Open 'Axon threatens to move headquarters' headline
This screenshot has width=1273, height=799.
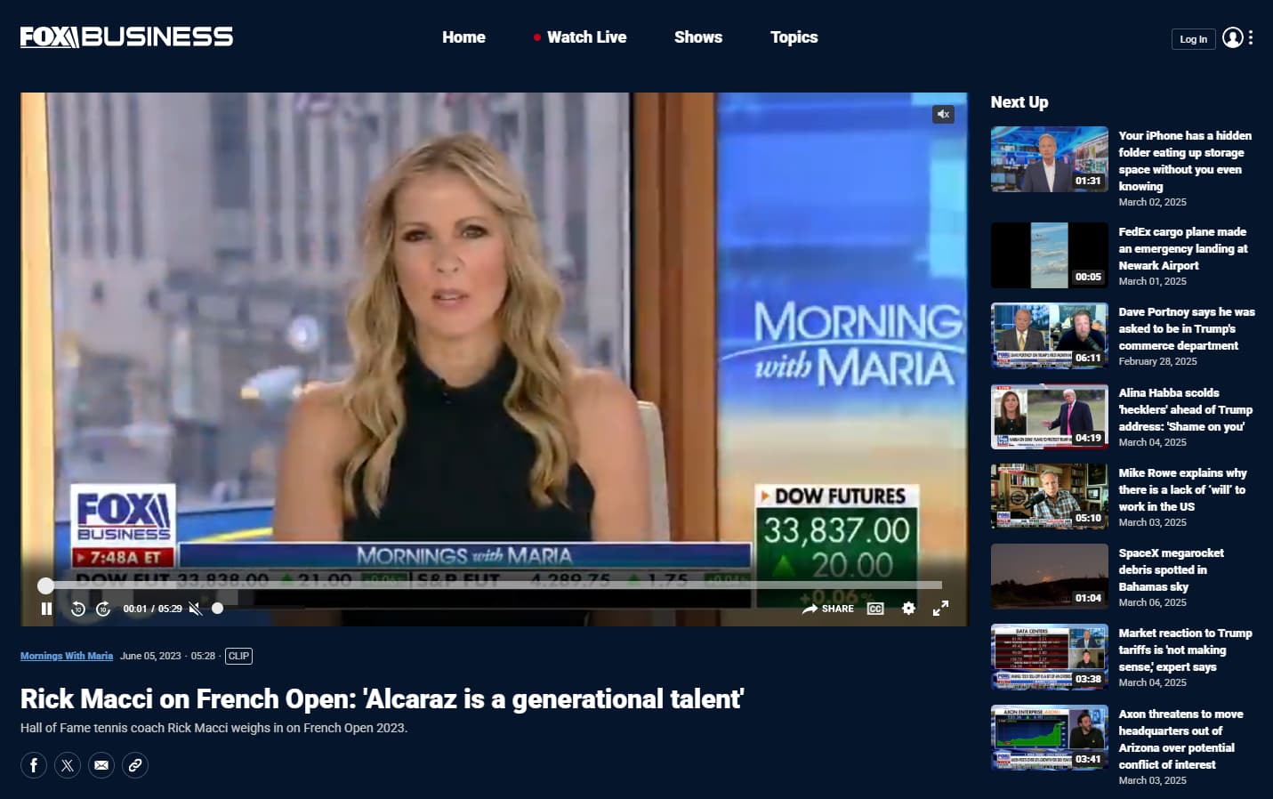pyautogui.click(x=1181, y=739)
